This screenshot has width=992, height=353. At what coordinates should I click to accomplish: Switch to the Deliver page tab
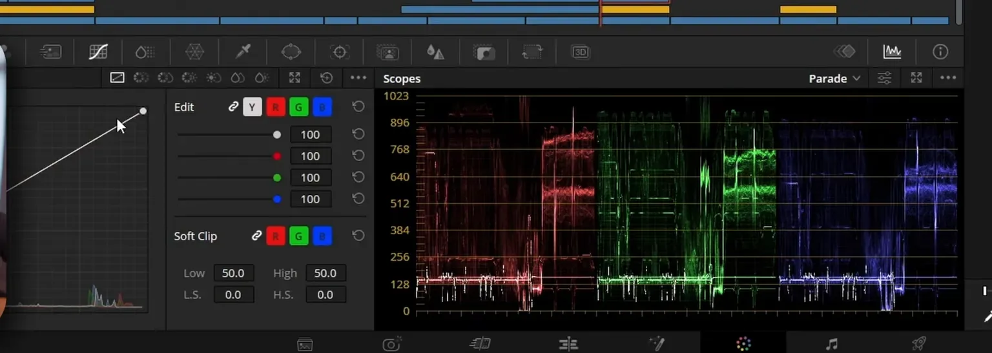click(x=920, y=344)
